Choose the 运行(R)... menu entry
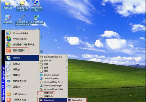Viewport: 146px width, 102px height. pyautogui.click(x=22, y=87)
